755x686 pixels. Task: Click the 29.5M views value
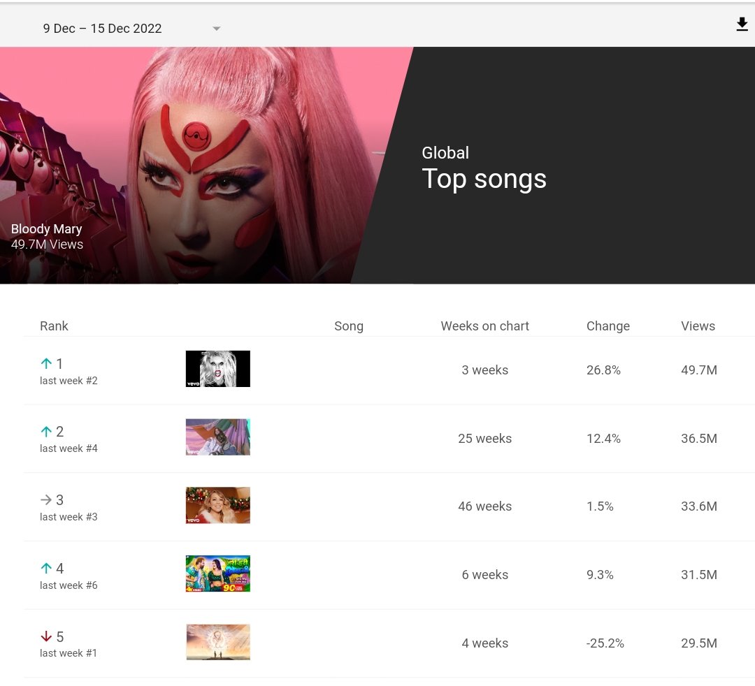coord(698,643)
